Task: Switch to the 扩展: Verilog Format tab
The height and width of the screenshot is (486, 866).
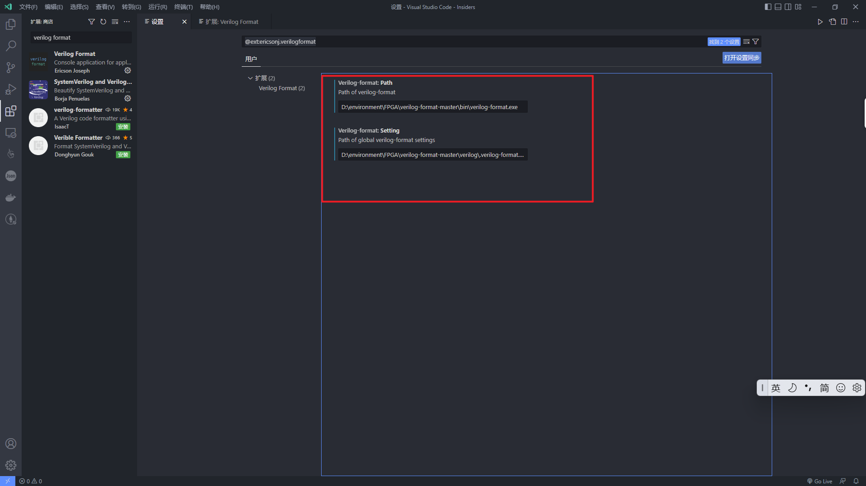Action: (x=233, y=21)
